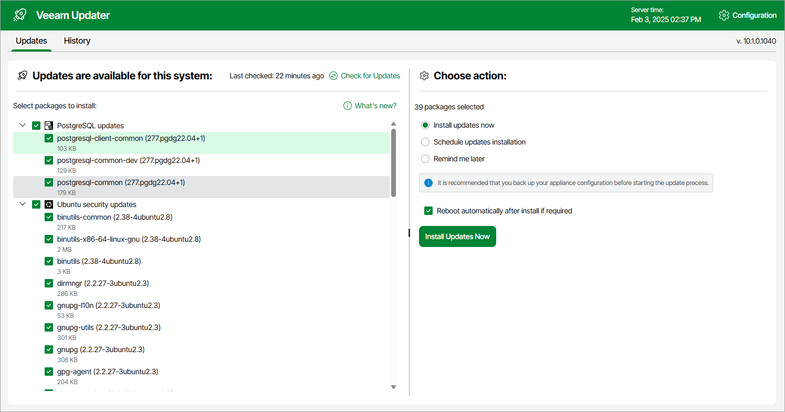Click the 39 packages selected text
The image size is (785, 412).
click(449, 107)
